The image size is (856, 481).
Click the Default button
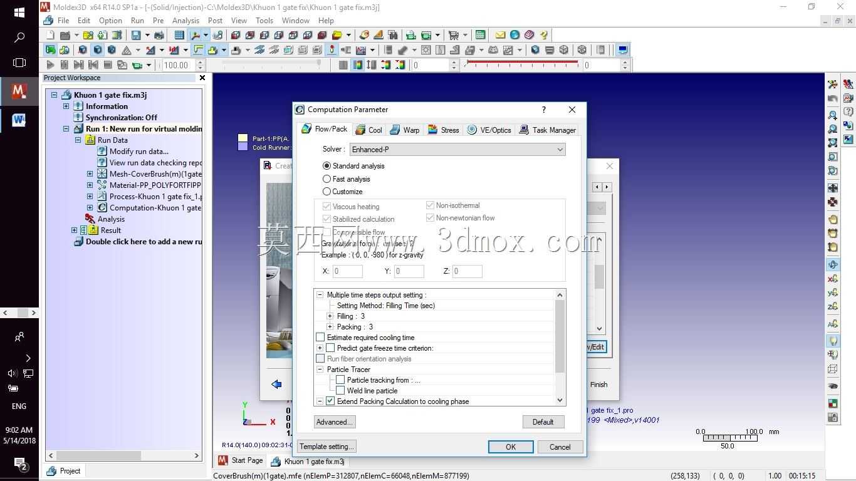click(543, 422)
